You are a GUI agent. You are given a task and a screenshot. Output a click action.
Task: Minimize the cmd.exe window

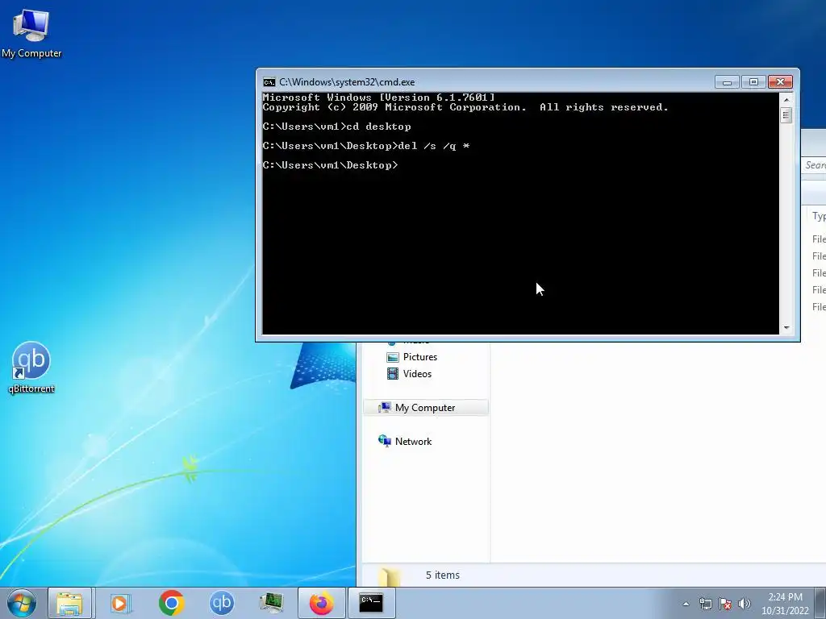(x=727, y=82)
